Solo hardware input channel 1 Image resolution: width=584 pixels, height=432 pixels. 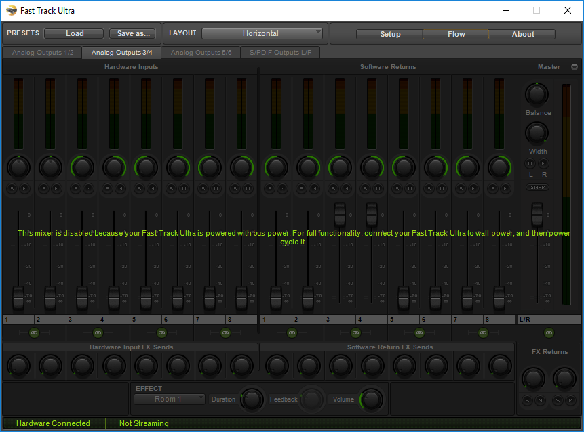[x=12, y=188]
